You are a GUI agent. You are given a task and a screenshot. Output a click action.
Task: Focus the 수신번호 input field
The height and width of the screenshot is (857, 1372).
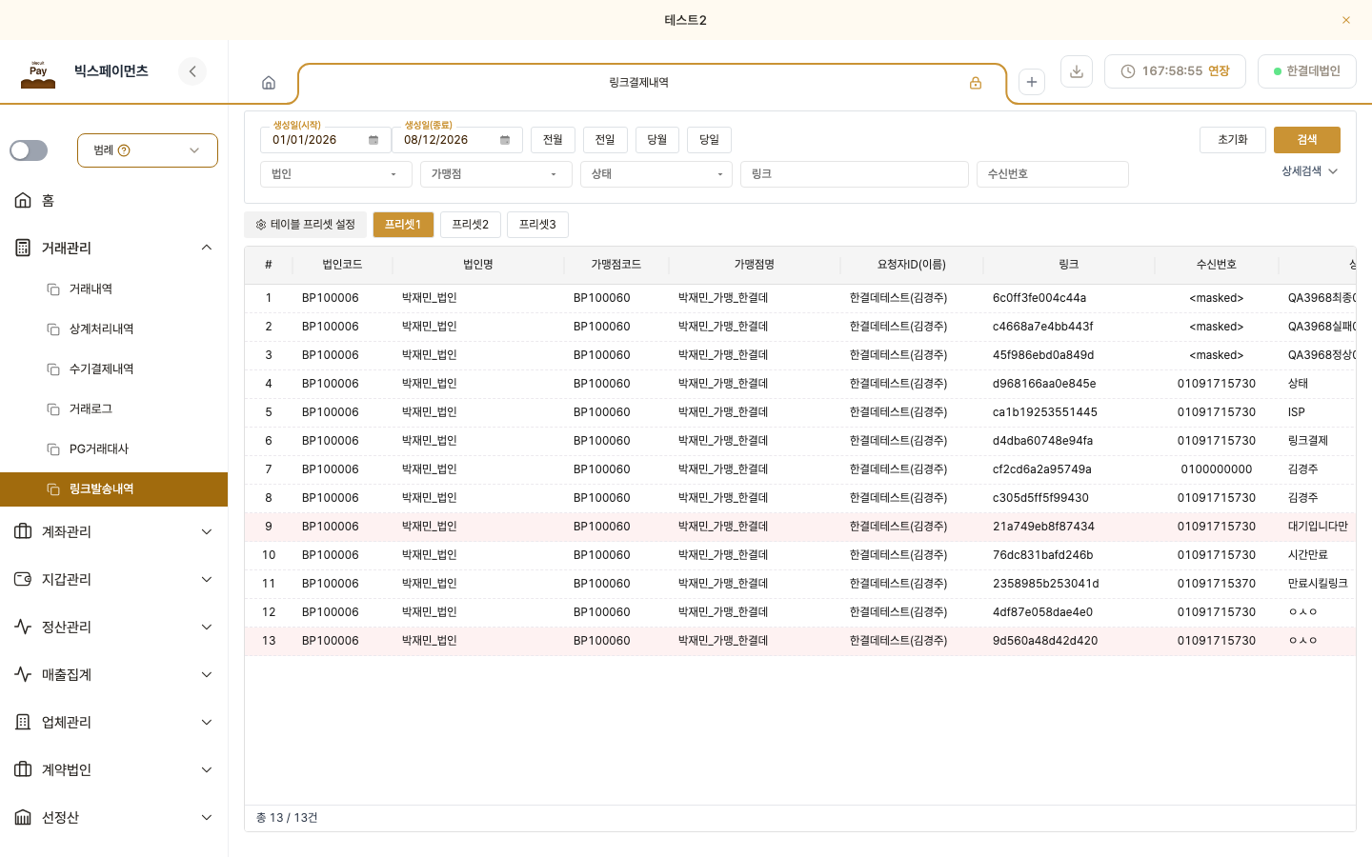[1053, 174]
